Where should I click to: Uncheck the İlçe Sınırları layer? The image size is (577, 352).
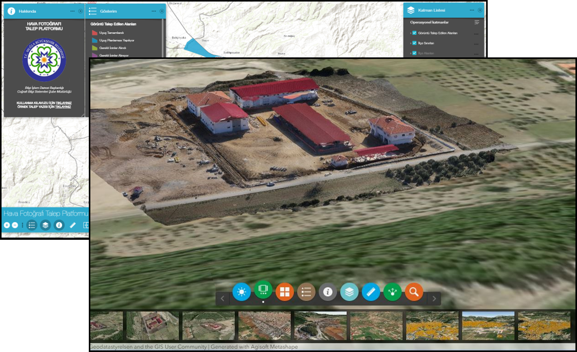(x=414, y=43)
